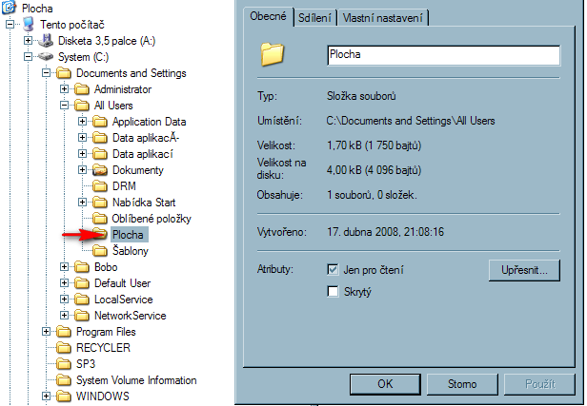Click the folder name text field

pos(442,55)
